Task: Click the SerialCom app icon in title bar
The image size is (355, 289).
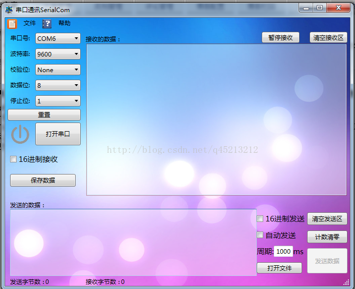Action: click(x=9, y=10)
